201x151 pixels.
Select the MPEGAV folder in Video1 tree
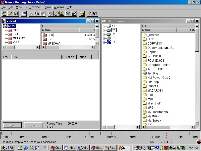tap(19, 38)
